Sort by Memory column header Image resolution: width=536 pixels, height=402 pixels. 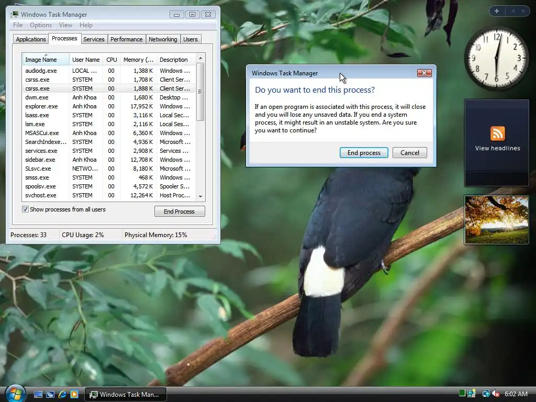pyautogui.click(x=138, y=60)
